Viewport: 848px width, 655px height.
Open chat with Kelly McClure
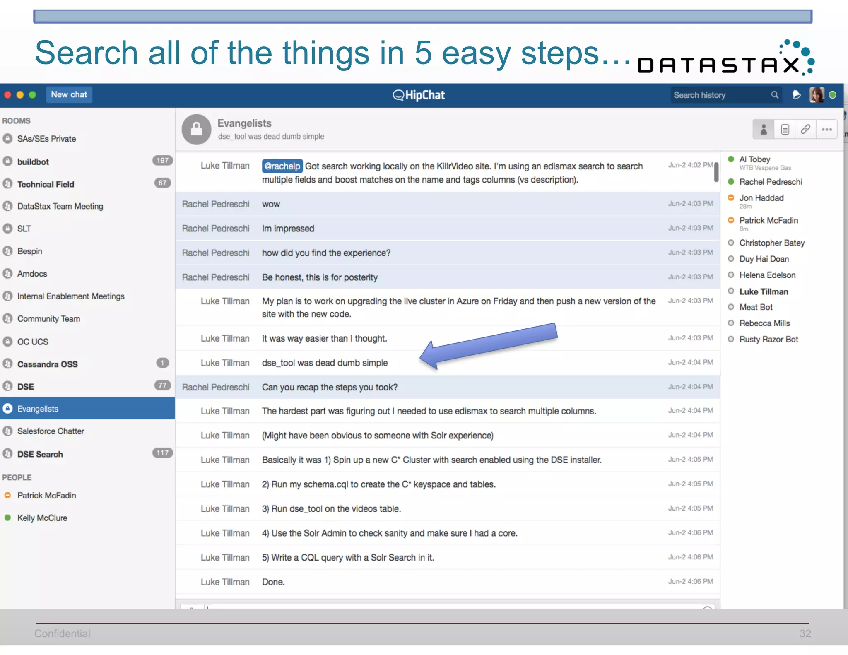87,518
